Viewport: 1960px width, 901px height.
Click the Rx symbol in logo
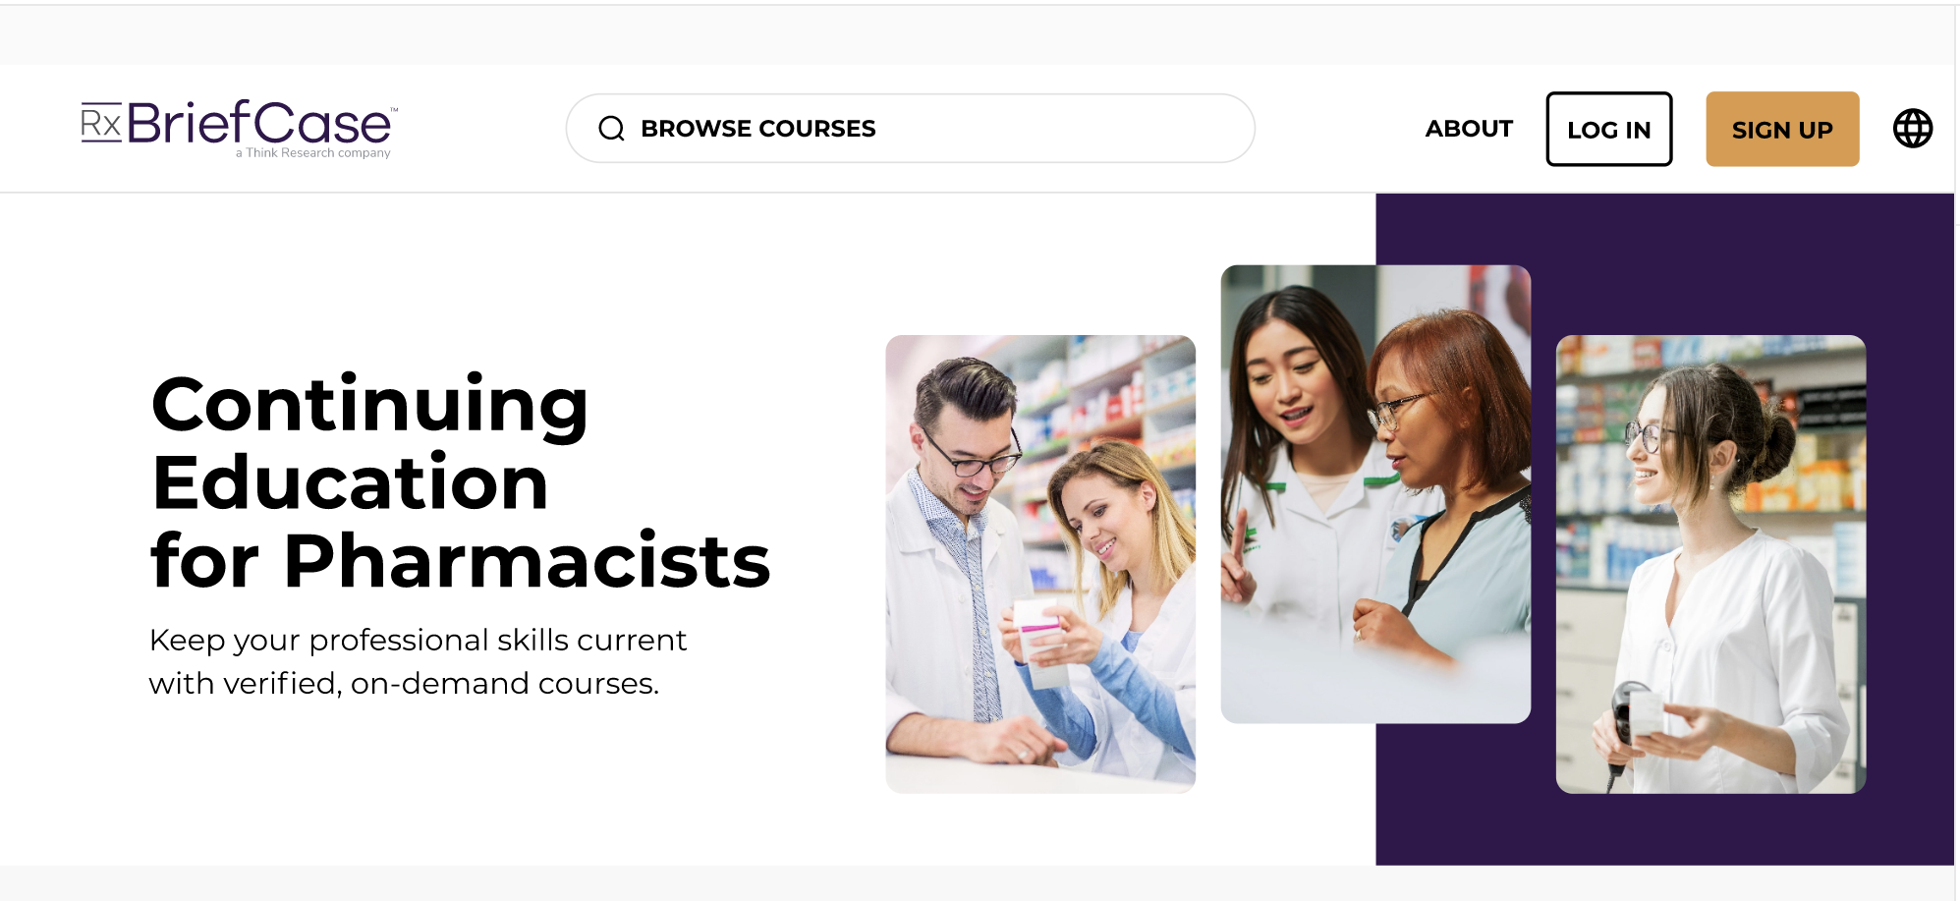coord(100,123)
